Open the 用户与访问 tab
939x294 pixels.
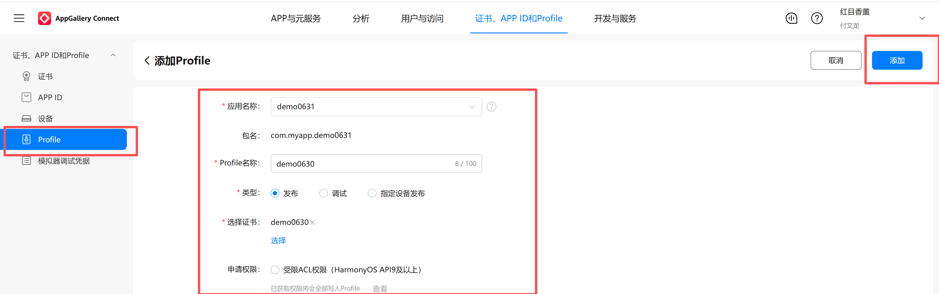click(x=422, y=18)
